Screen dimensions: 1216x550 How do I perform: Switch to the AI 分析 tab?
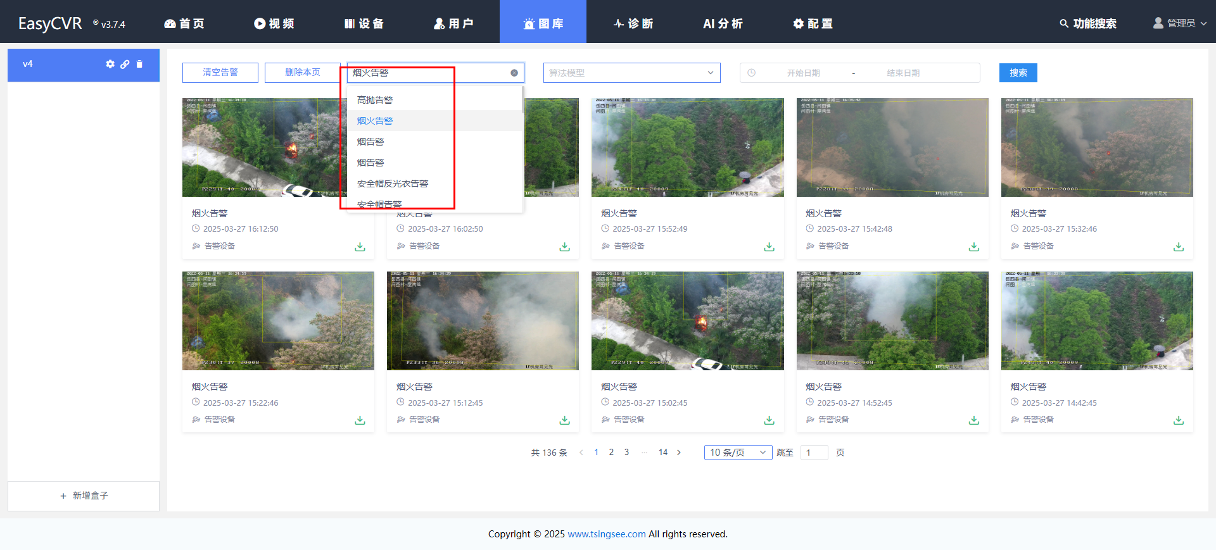coord(723,23)
